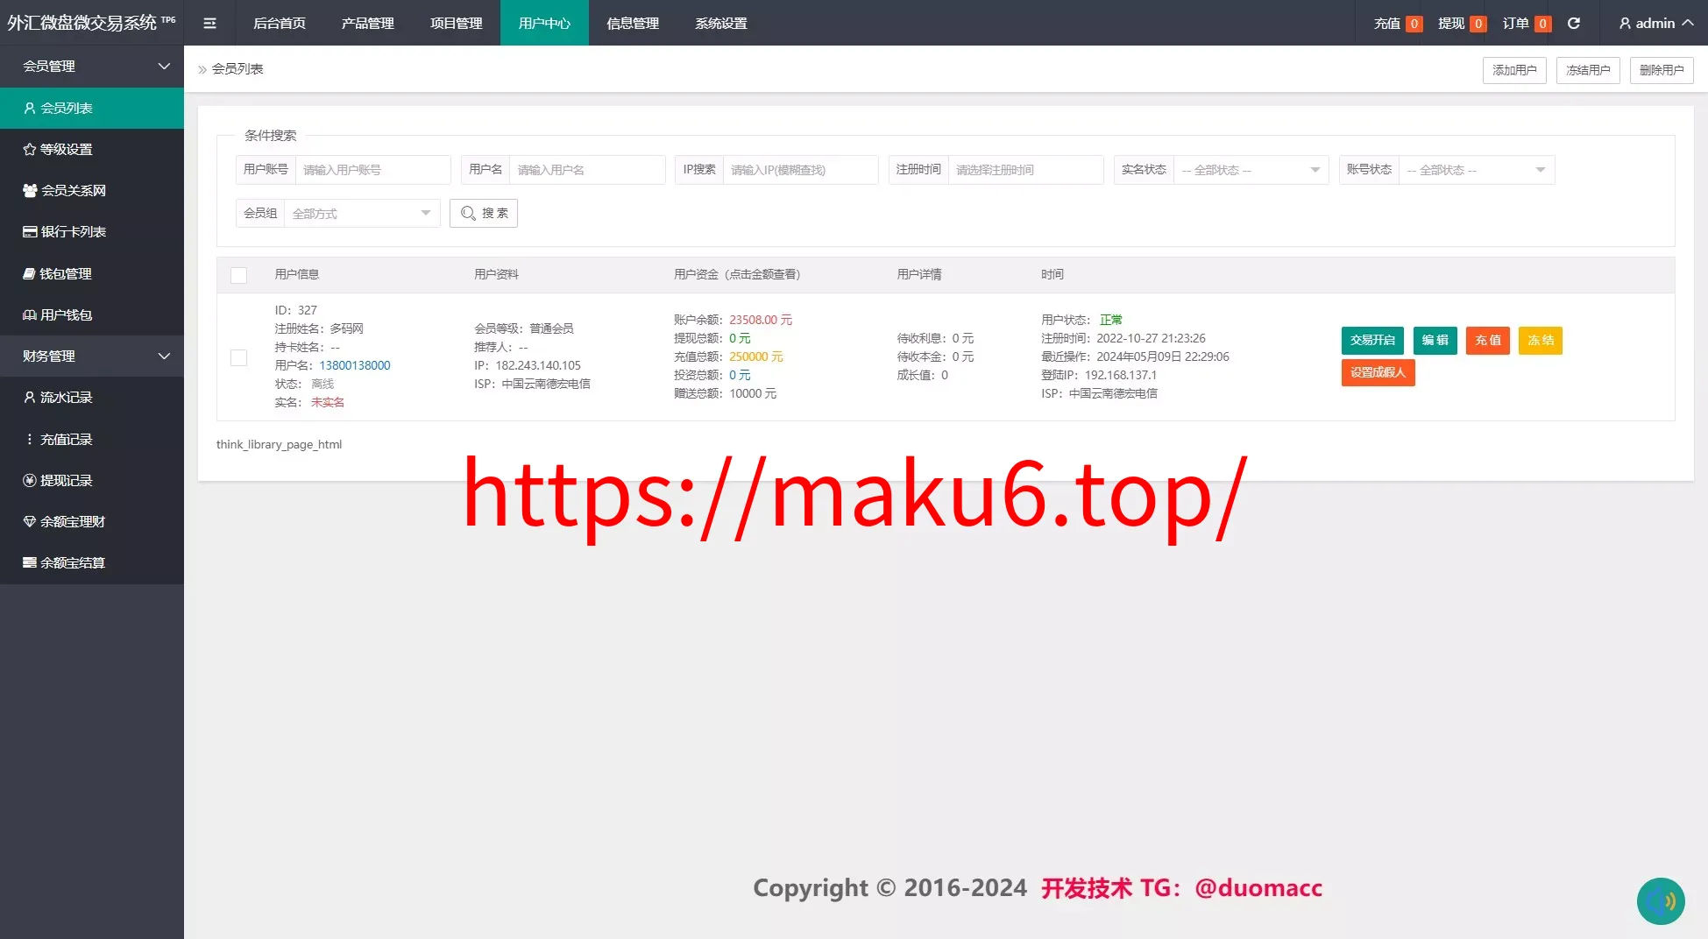Expand the admin dropdown caret
Image resolution: width=1708 pixels, height=939 pixels.
[x=1687, y=24]
